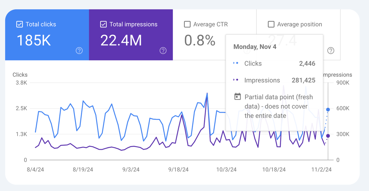Screen dimensions: 369x191
Task: Enable the Average position checkbox
Action: [x=271, y=24]
